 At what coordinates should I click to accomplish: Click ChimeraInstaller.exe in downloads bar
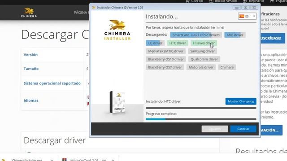coord(27,160)
